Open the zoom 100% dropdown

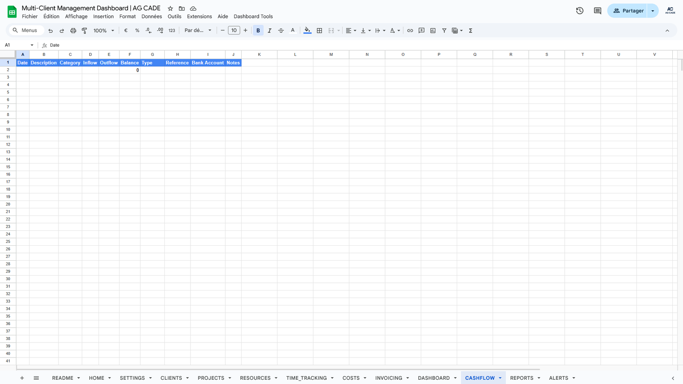pos(104,31)
